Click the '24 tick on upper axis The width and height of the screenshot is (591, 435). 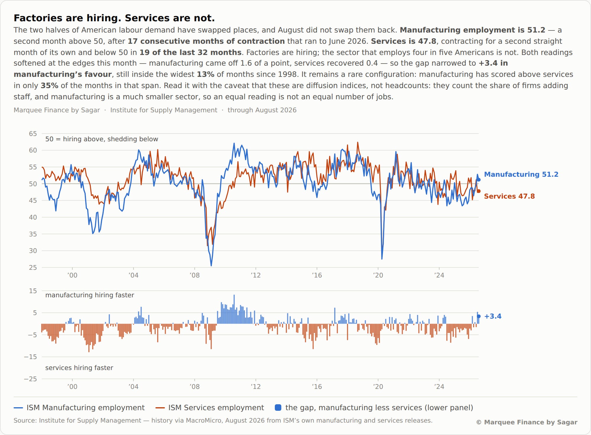point(439,275)
